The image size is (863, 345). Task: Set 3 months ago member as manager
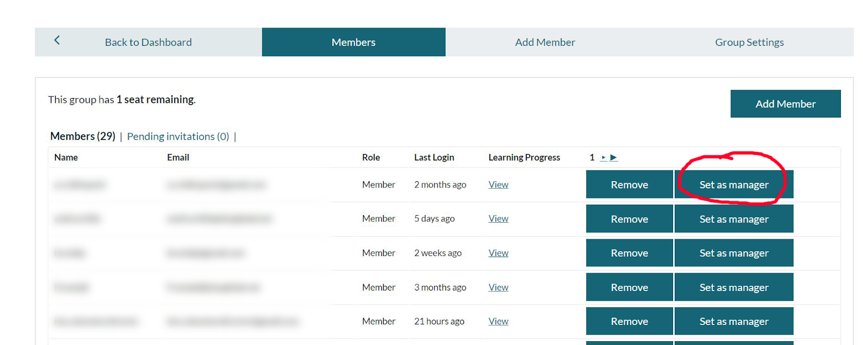734,287
